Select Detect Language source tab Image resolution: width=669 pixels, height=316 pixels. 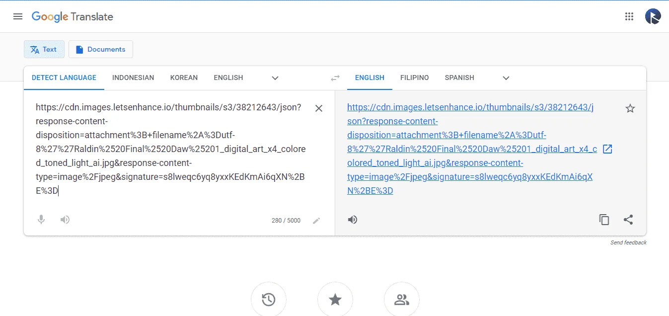(64, 78)
